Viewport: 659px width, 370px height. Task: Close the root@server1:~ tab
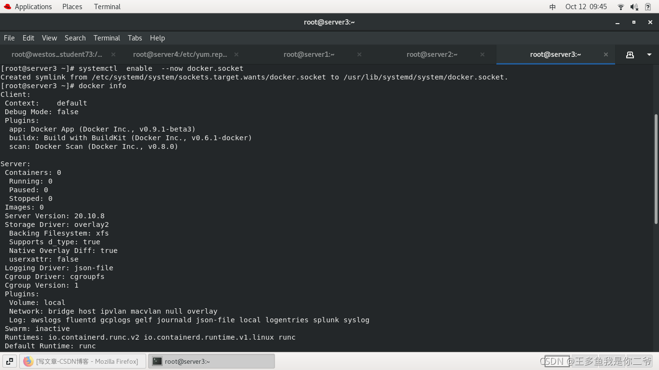(x=359, y=54)
